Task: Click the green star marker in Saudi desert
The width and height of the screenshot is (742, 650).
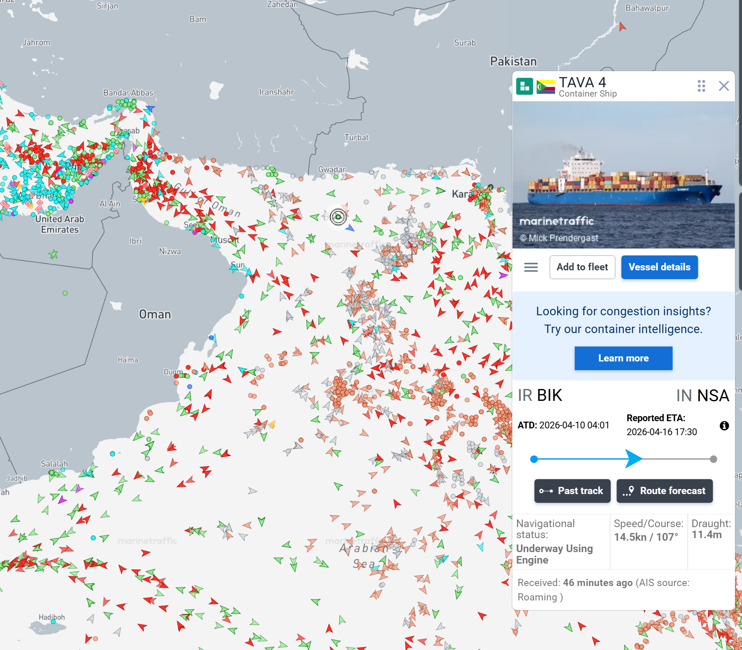Action: click(53, 254)
